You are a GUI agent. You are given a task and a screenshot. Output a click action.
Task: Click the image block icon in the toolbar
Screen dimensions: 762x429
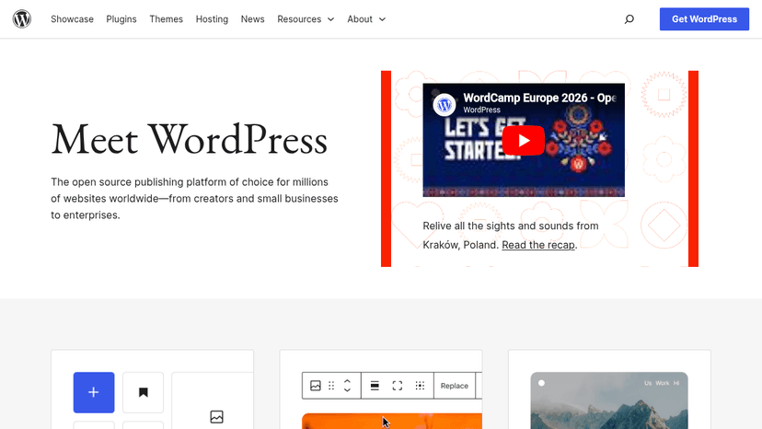[x=316, y=386]
